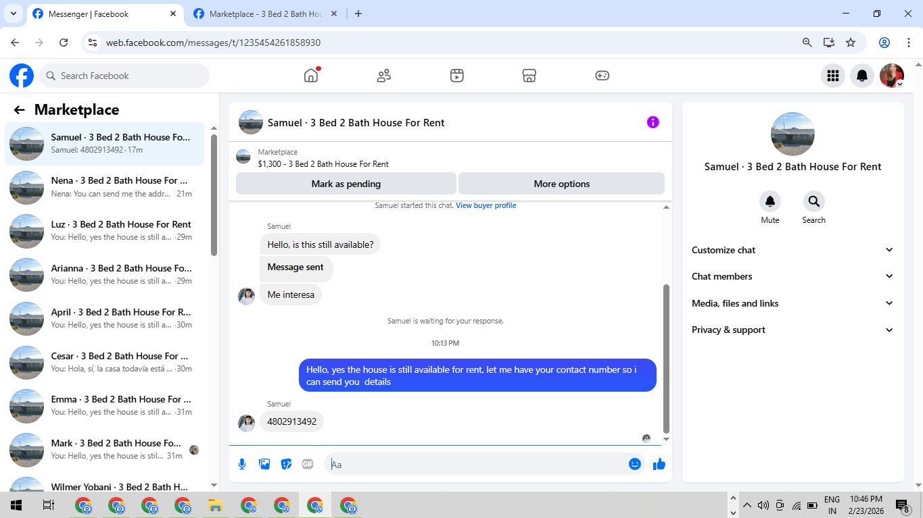Open Facebook home via logo
Image resolution: width=923 pixels, height=518 pixels.
tap(22, 76)
